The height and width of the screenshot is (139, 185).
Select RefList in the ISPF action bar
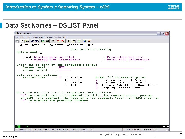pyautogui.click(x=39, y=45)
